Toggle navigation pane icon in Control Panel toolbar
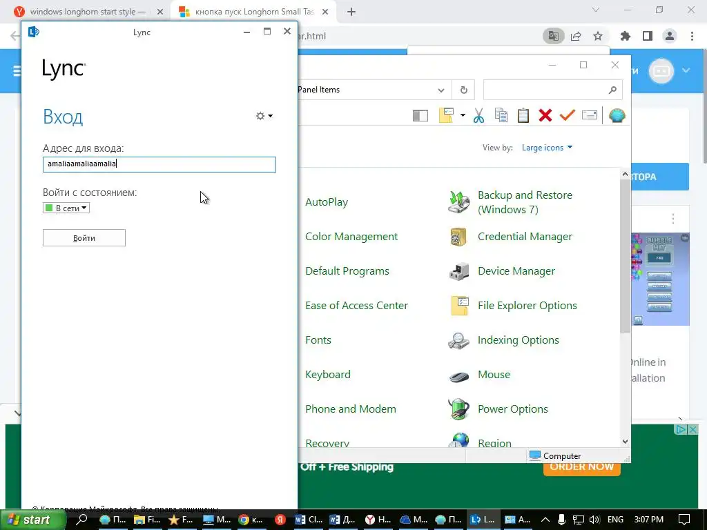This screenshot has width=707, height=530. click(x=420, y=116)
